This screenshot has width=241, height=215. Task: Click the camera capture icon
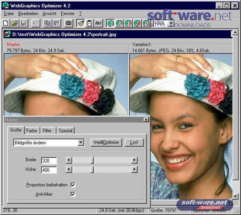coord(69,23)
